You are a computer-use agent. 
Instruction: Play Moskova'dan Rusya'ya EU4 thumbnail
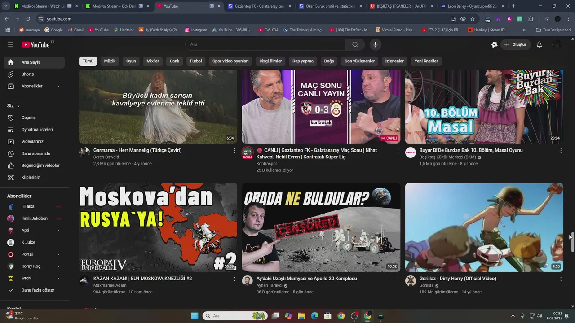158,227
